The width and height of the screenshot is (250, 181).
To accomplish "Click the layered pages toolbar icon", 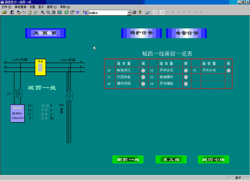I will tap(66, 12).
